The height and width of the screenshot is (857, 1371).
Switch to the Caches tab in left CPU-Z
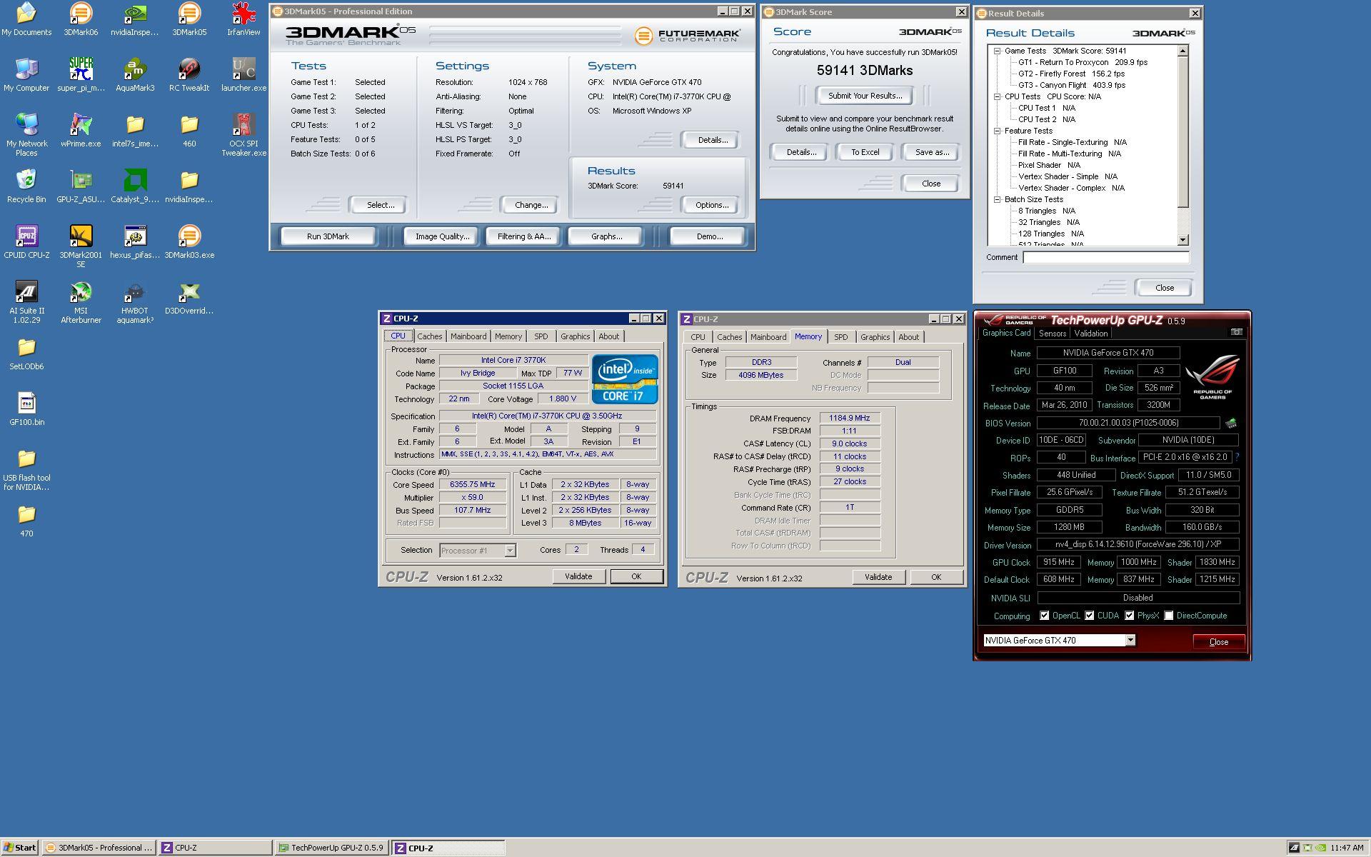(430, 336)
